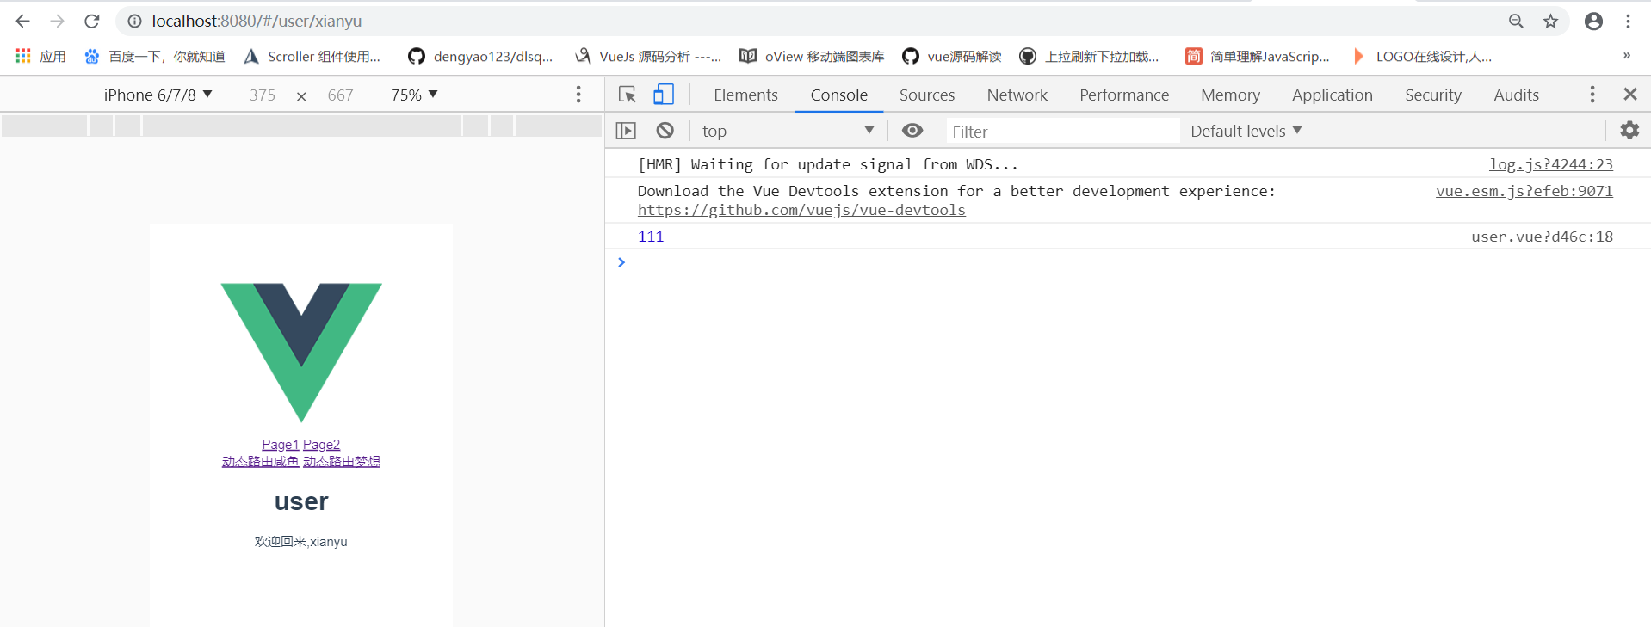1651x627 pixels.
Task: Open the user.vue?d46c:18 source link
Action: tap(1542, 237)
